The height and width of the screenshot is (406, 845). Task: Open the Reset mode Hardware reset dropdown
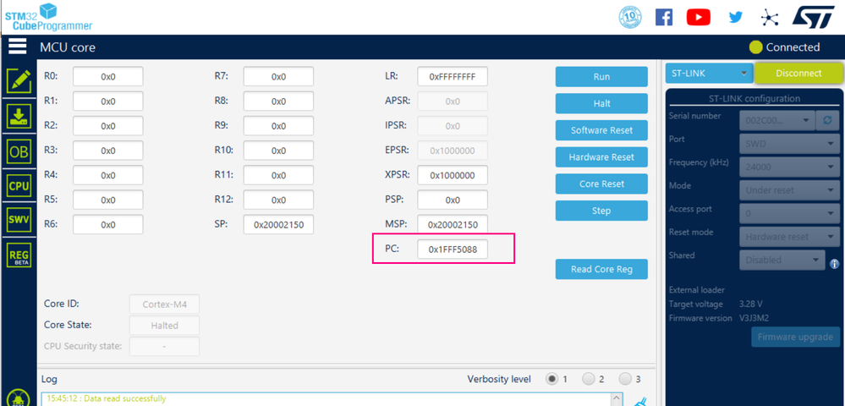790,236
